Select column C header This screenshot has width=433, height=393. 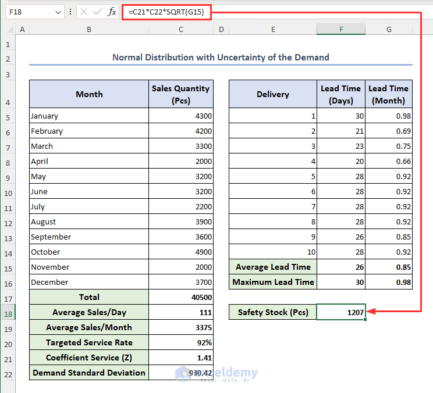[x=181, y=29]
